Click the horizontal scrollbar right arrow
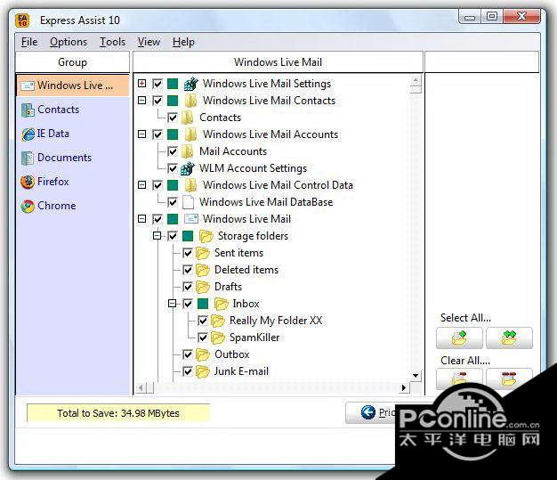This screenshot has height=480, width=557. 404,387
